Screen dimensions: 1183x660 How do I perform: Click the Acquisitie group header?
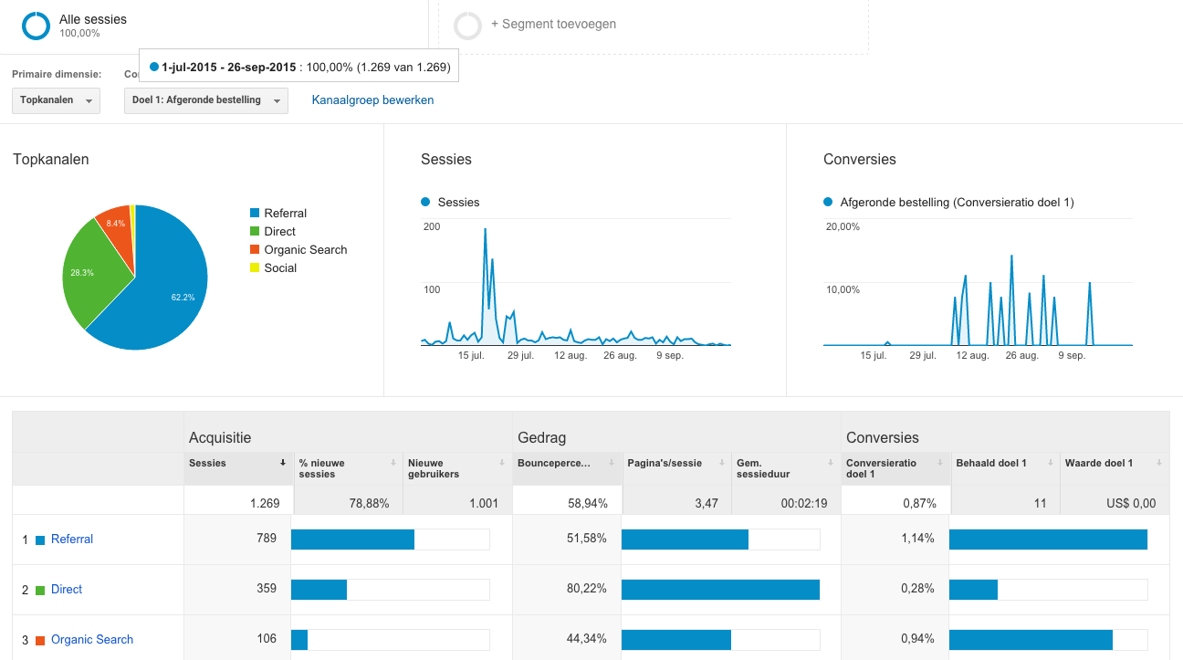click(x=220, y=438)
